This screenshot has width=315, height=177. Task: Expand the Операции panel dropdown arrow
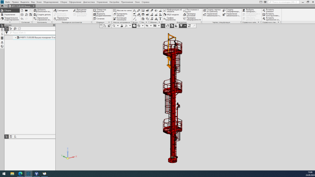pos(109,23)
